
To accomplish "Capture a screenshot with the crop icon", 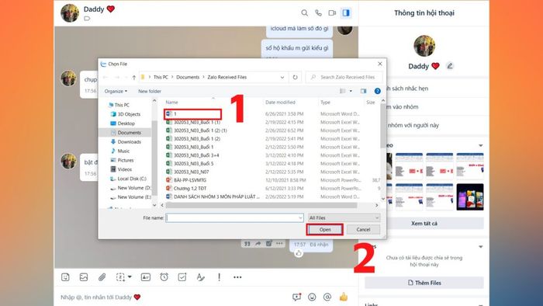I will 120,277.
